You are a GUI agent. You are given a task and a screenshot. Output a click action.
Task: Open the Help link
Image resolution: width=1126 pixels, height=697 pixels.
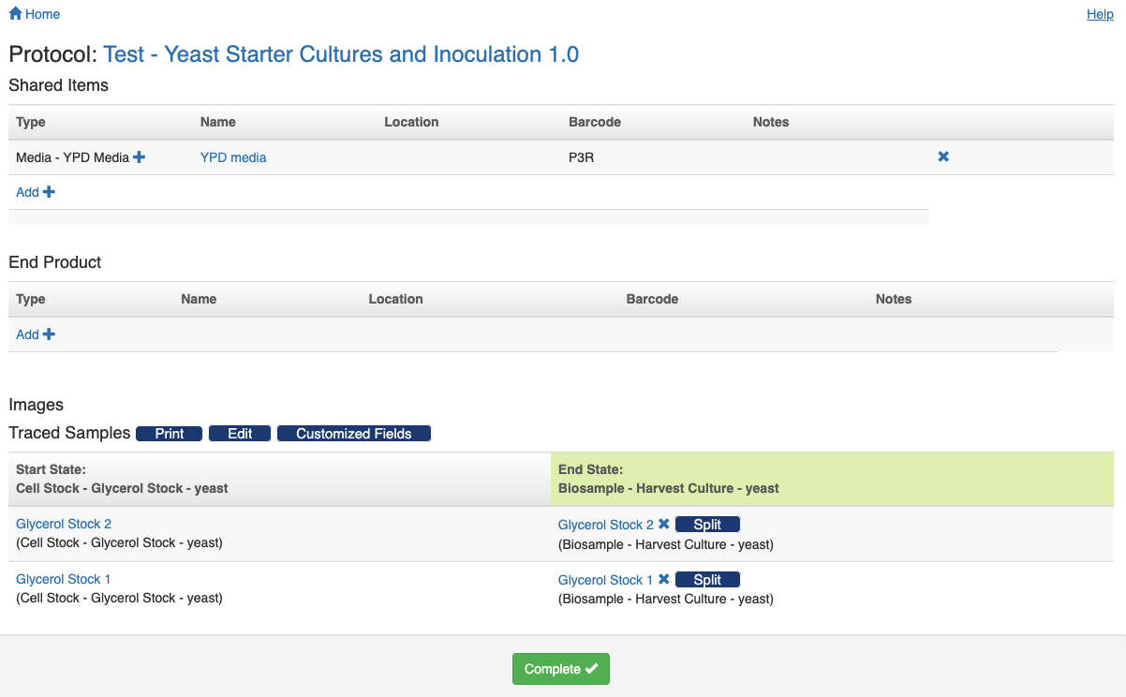(1100, 14)
